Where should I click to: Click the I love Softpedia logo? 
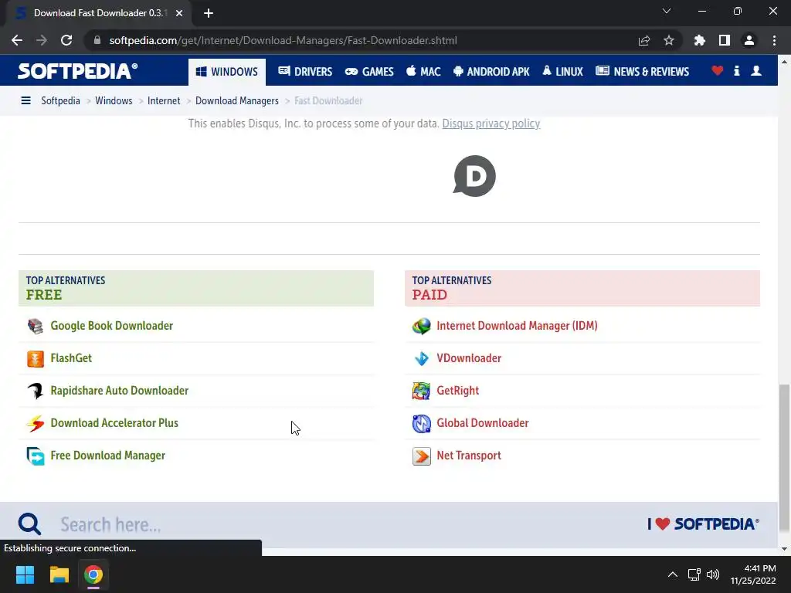point(703,524)
